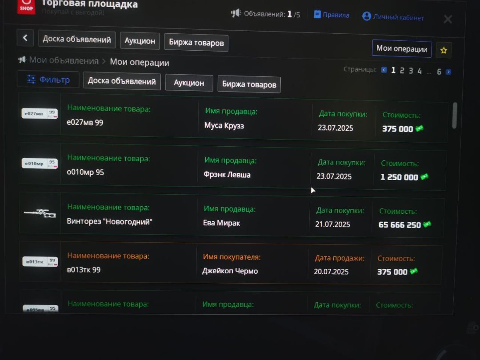
Task: Click Мои объявления breadcrumb link
Action: point(64,60)
